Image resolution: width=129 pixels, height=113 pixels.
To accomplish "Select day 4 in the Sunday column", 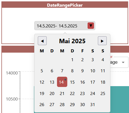I will click(103, 60).
